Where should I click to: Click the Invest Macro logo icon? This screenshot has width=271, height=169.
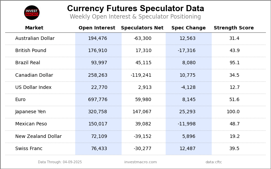point(32,13)
